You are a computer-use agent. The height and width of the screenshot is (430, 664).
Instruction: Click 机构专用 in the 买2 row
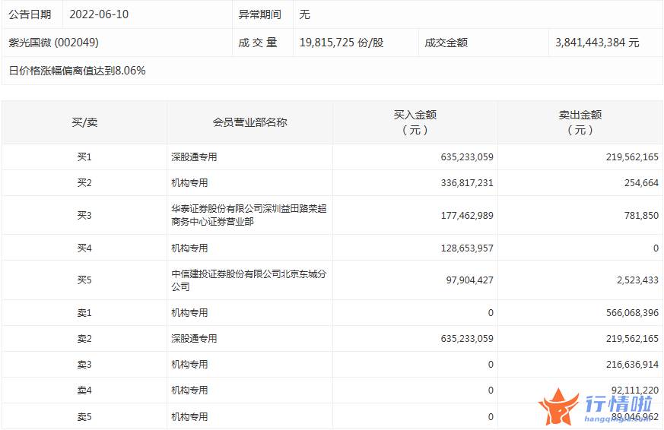click(x=189, y=182)
